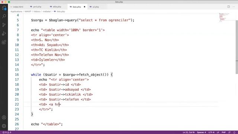
Task: Change indentation via Spaces: 4
Action: point(202,133)
